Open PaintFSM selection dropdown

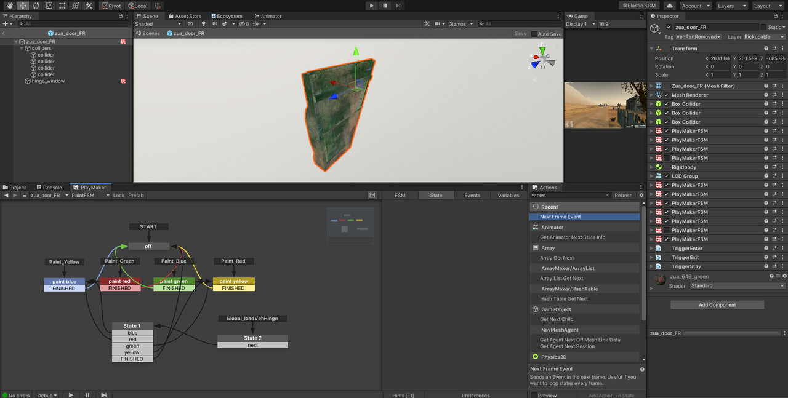[x=90, y=195]
